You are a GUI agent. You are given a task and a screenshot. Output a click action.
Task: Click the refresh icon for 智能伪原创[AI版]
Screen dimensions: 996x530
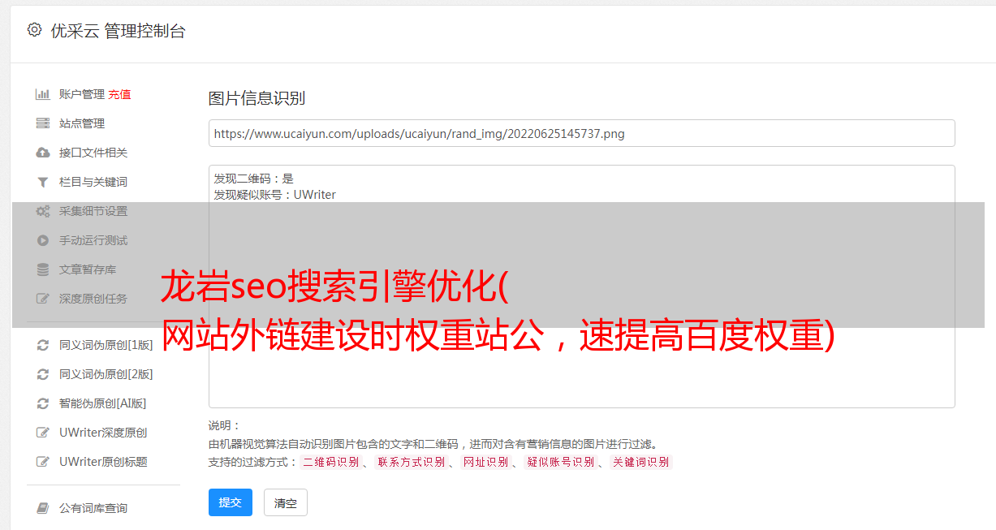coord(42,403)
